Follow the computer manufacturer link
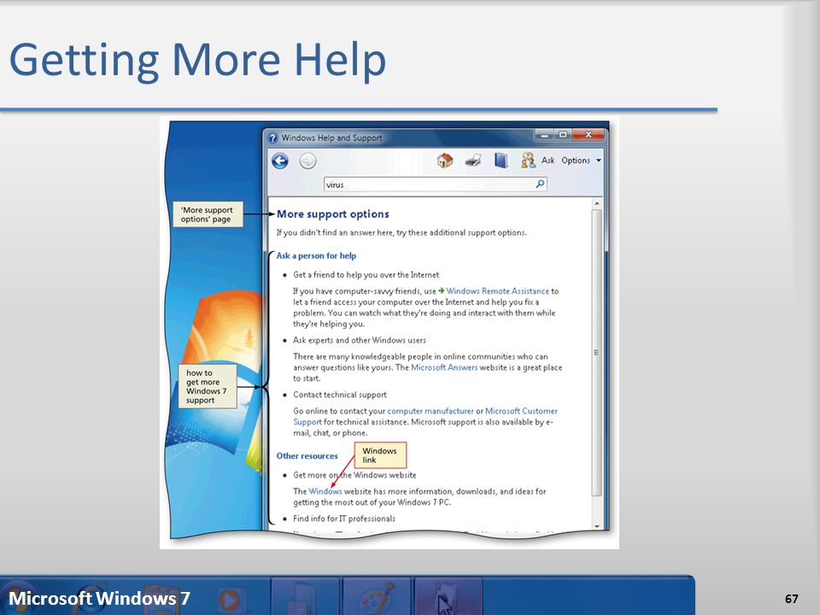Image resolution: width=820 pixels, height=615 pixels. click(x=430, y=411)
